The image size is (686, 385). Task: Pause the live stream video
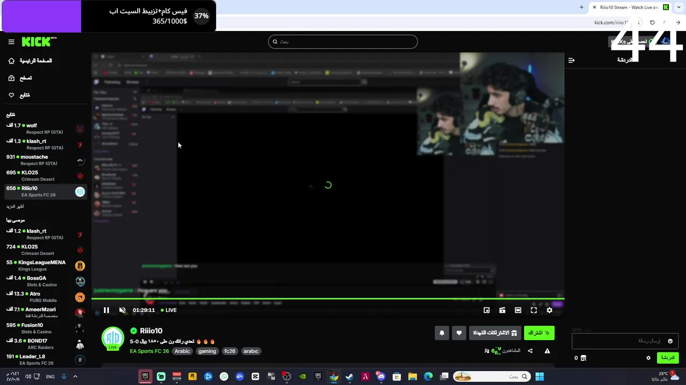pos(107,310)
